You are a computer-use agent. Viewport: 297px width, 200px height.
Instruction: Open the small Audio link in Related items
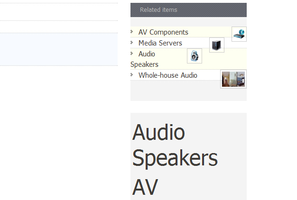147,54
